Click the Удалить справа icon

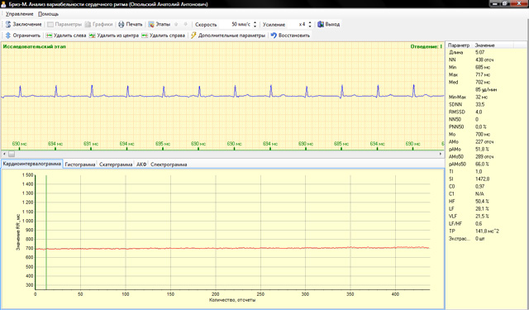click(145, 35)
